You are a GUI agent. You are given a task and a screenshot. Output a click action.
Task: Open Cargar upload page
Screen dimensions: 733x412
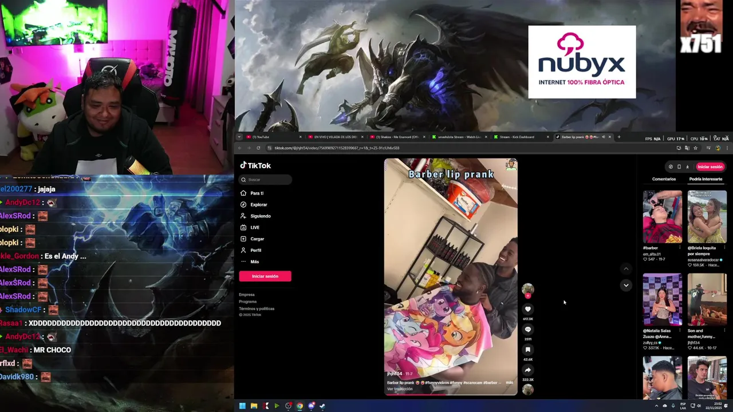coord(252,239)
